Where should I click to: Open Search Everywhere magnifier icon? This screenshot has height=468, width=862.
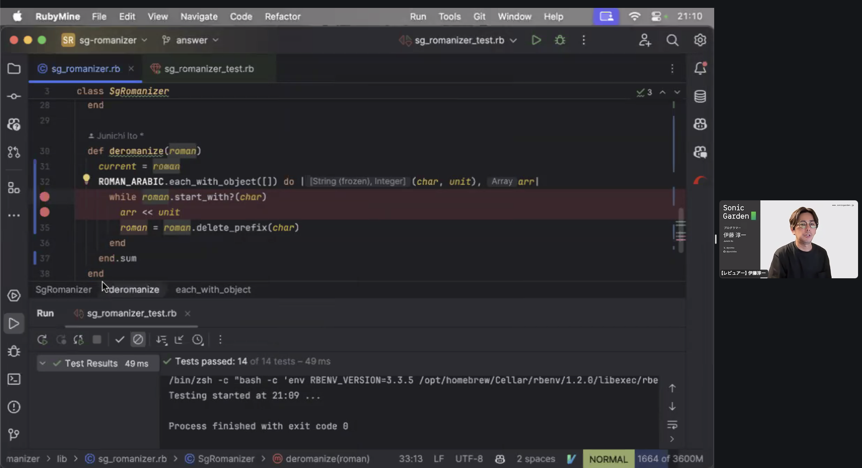(672, 40)
